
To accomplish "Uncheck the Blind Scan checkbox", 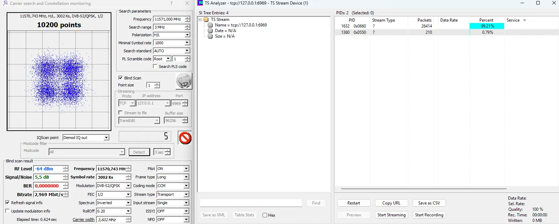I will (x=120, y=78).
